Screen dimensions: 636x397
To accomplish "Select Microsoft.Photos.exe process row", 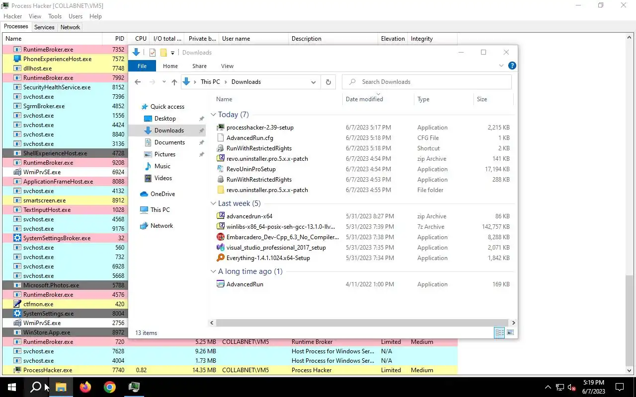I will click(x=65, y=285).
